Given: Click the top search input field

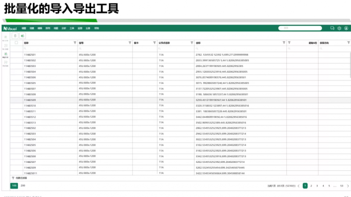Looking at the screenshot, I should [303, 28].
